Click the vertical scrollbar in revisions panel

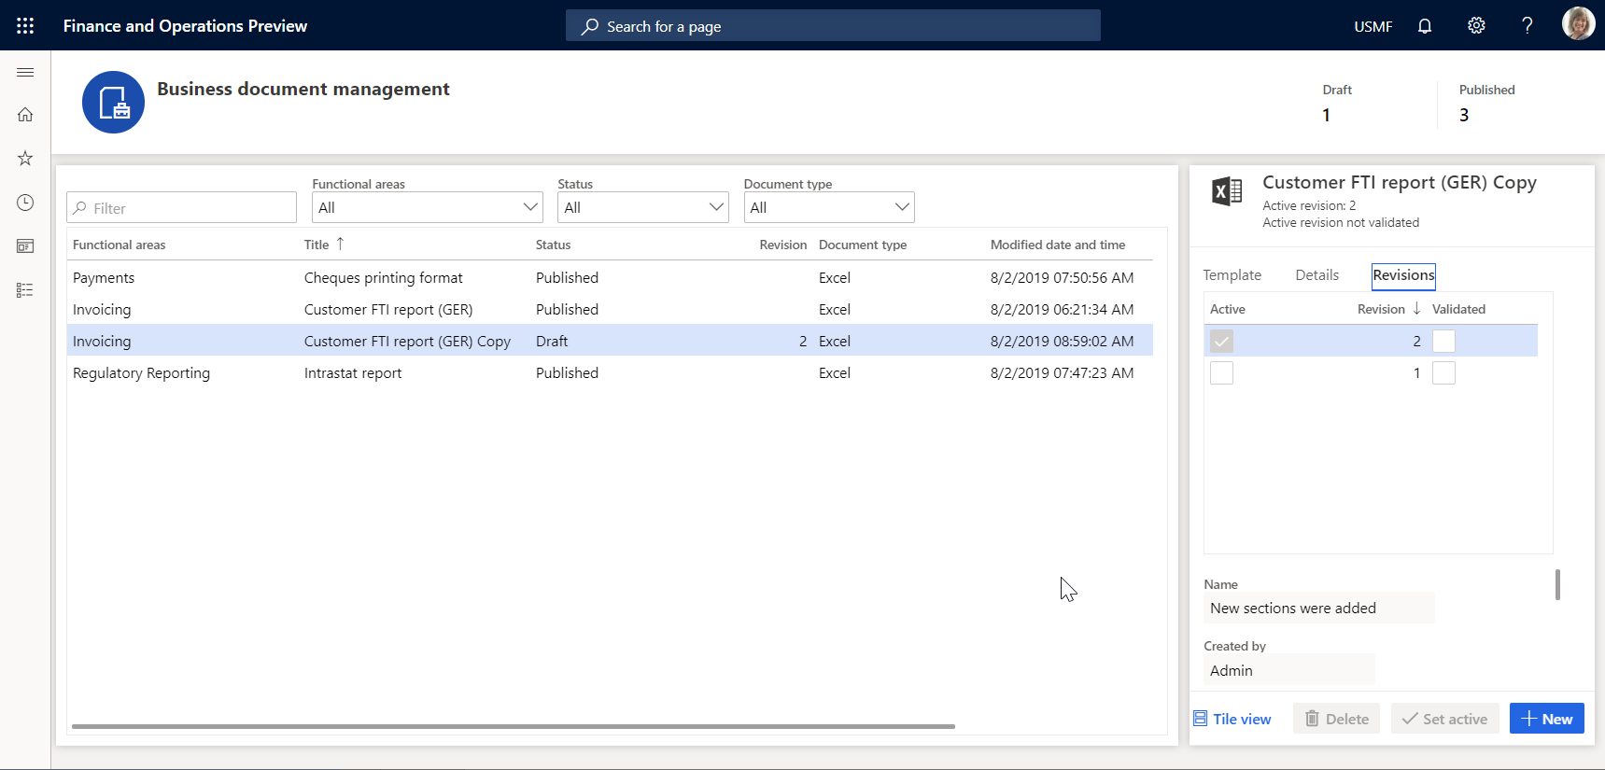coord(1557,585)
